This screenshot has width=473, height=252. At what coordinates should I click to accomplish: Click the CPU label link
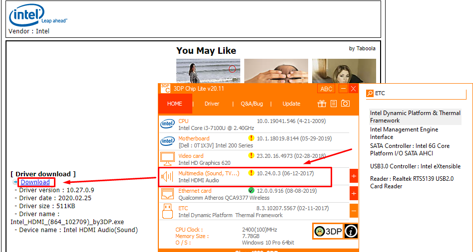point(183,121)
